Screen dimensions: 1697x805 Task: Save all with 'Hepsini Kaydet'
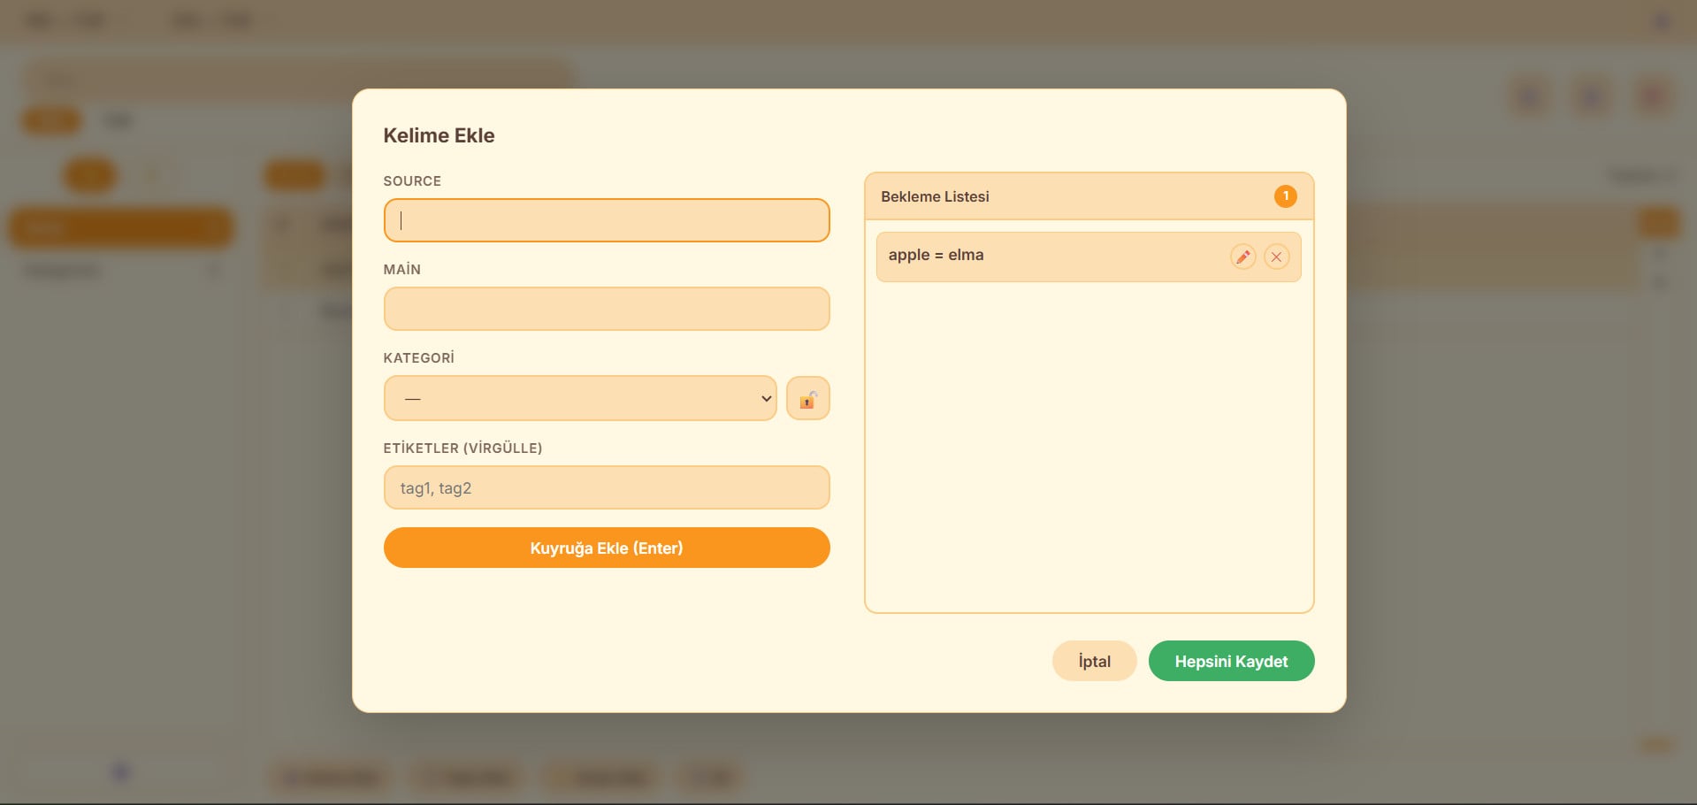[x=1230, y=661]
